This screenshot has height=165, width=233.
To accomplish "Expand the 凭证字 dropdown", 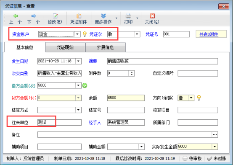I will 137,34.
